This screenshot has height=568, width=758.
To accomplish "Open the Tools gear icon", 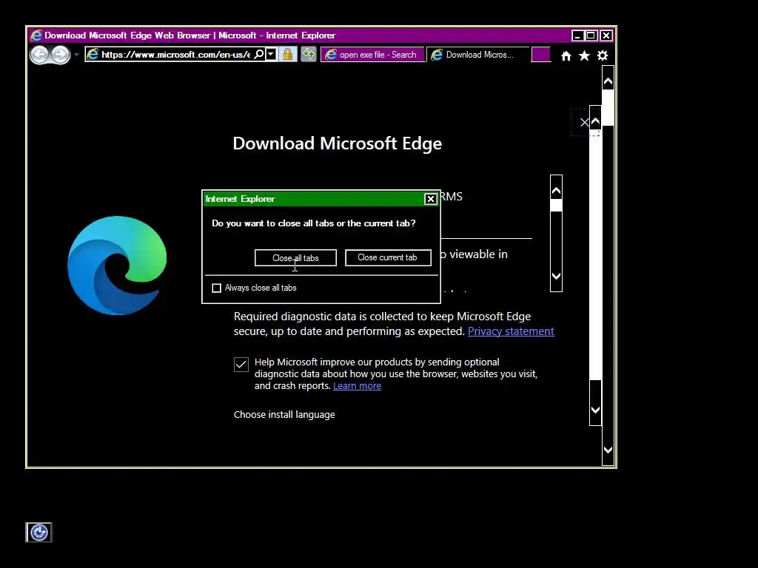I will click(603, 56).
